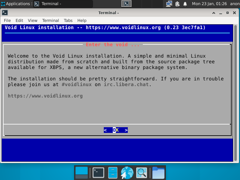
Task: Open the File menu
Action: click(7, 20)
